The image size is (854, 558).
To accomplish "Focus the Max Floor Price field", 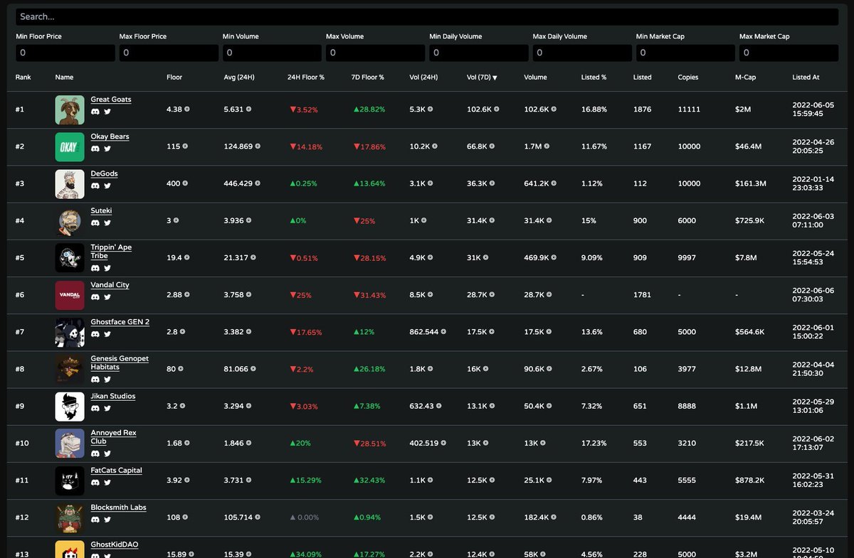I will (x=169, y=53).
